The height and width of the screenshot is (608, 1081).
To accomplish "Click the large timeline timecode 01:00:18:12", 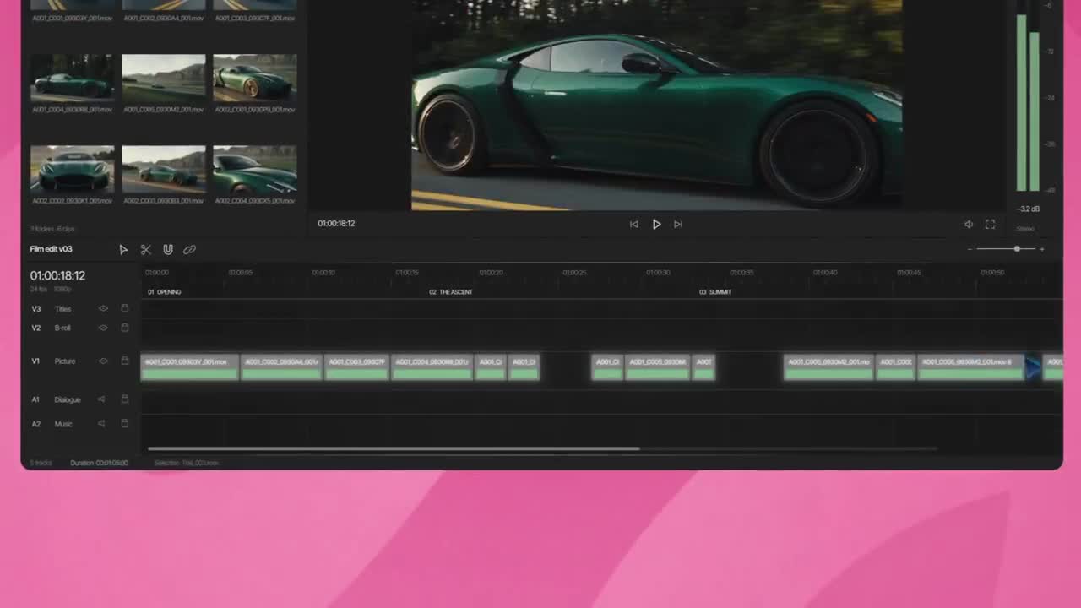I will (x=57, y=275).
